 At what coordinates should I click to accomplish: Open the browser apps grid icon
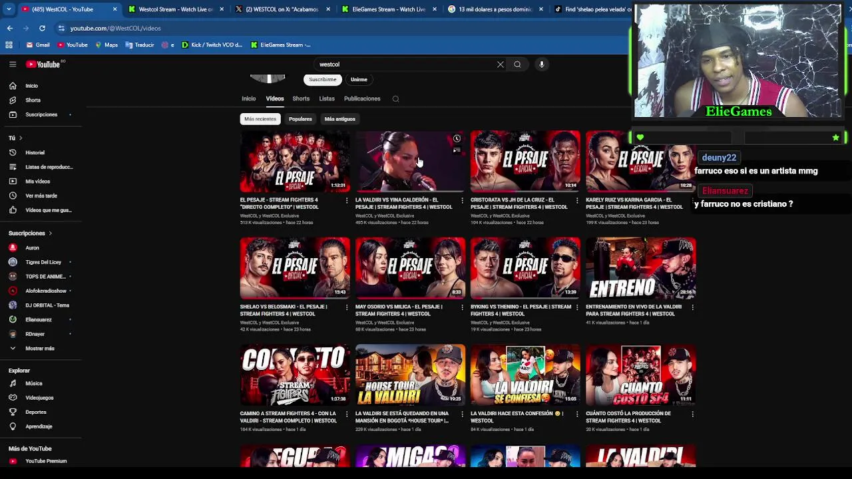(x=9, y=45)
